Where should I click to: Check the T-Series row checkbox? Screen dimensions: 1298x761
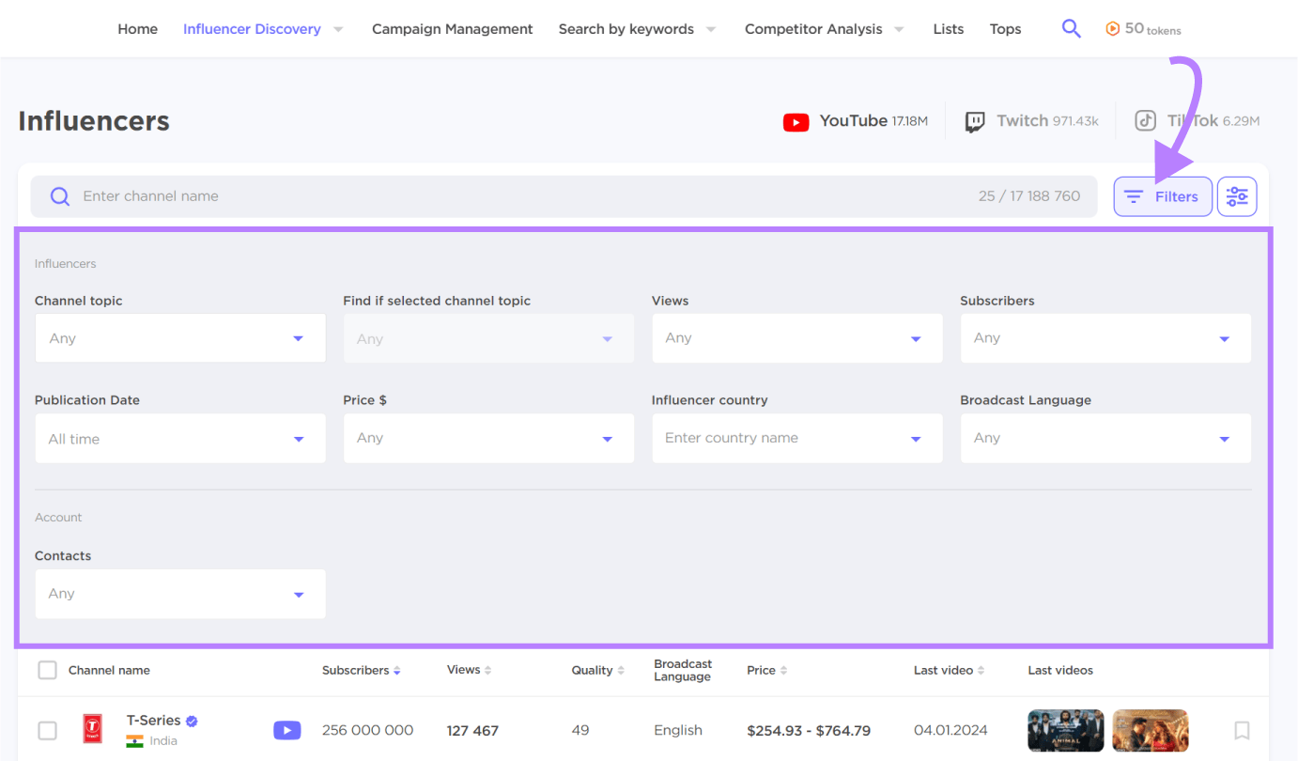click(x=47, y=730)
